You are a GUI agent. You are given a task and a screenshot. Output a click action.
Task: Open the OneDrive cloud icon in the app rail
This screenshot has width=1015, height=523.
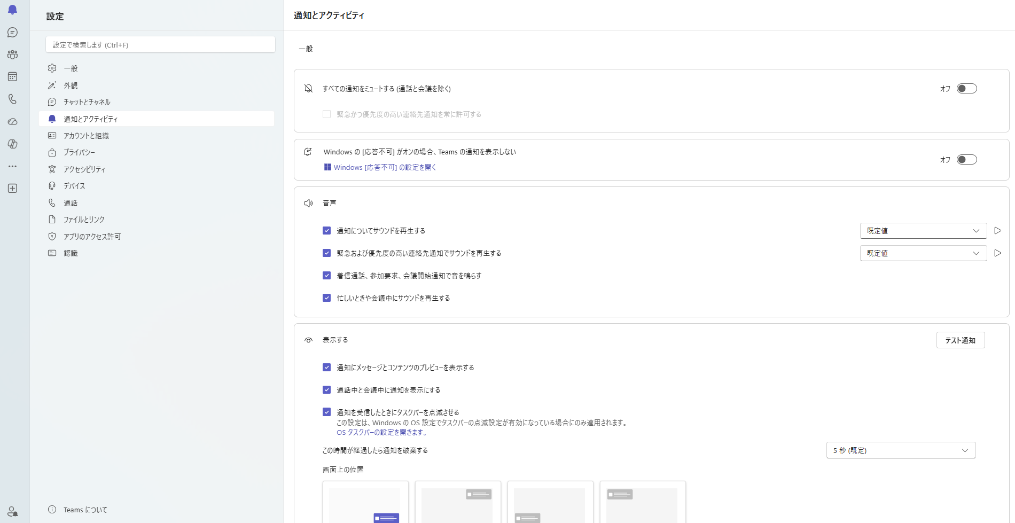(12, 122)
